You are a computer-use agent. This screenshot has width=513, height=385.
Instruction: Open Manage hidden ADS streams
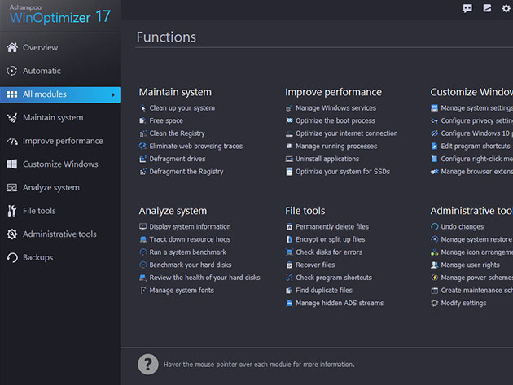pos(340,304)
